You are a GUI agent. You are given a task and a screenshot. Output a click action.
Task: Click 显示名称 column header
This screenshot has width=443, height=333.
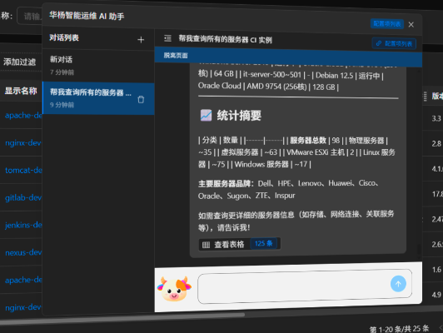(x=21, y=91)
